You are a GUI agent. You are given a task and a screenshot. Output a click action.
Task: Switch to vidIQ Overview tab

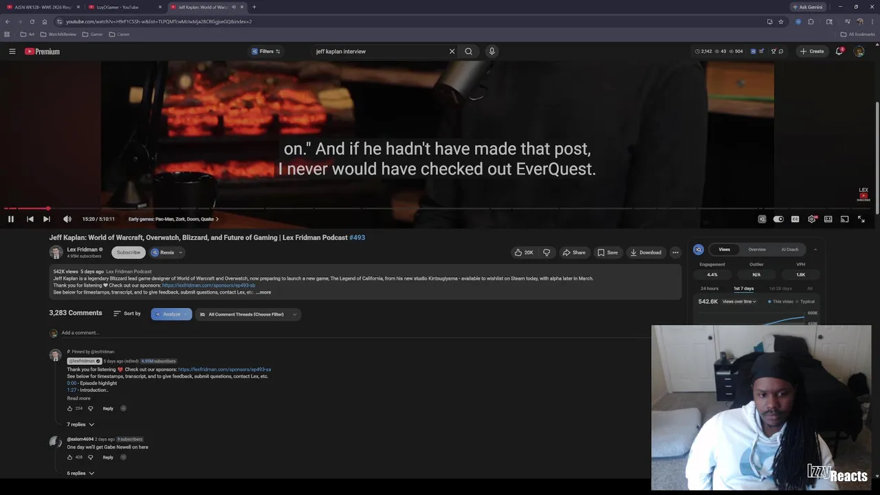point(757,250)
